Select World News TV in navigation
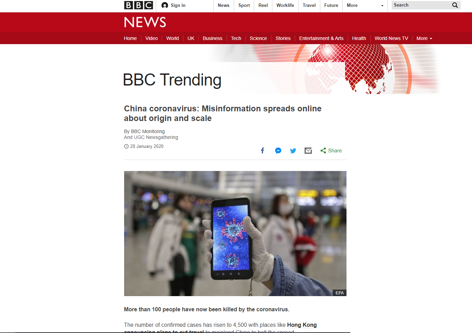 [391, 38]
